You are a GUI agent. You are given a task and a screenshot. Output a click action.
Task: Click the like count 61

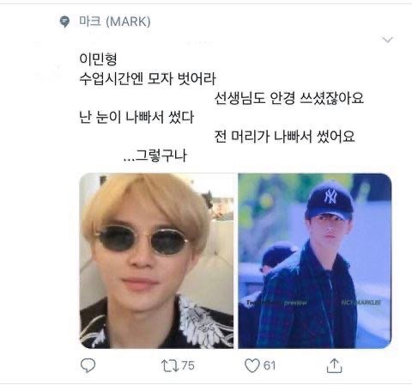(270, 366)
